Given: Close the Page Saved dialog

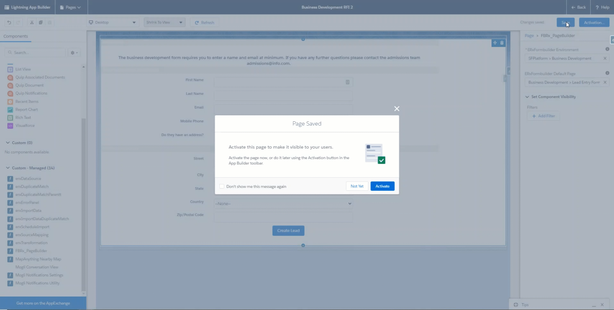Looking at the screenshot, I should pos(397,109).
